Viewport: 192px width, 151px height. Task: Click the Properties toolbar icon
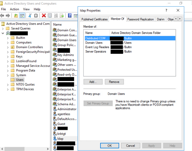click(x=50, y=16)
